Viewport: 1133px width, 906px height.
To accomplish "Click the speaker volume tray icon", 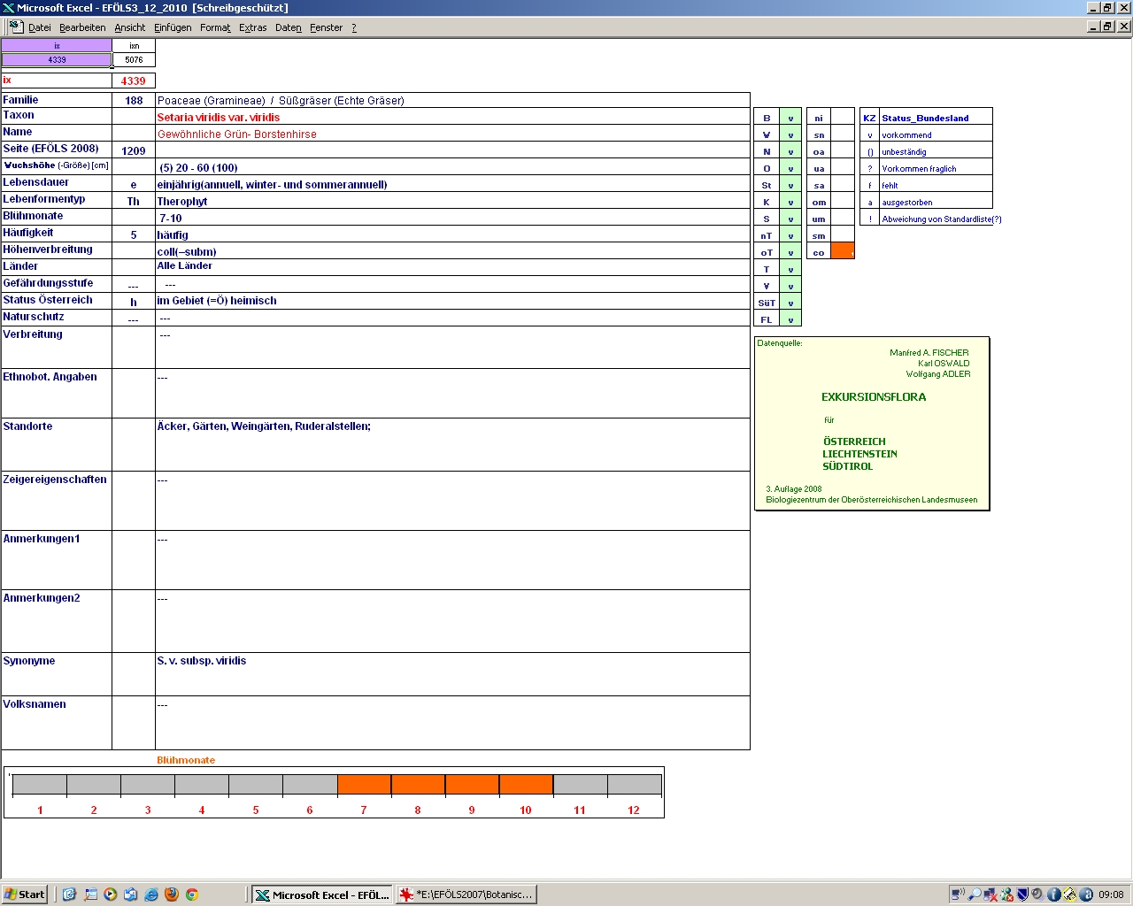I will [x=1037, y=894].
